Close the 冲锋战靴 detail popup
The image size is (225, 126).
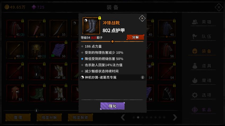pyautogui.click(x=142, y=18)
